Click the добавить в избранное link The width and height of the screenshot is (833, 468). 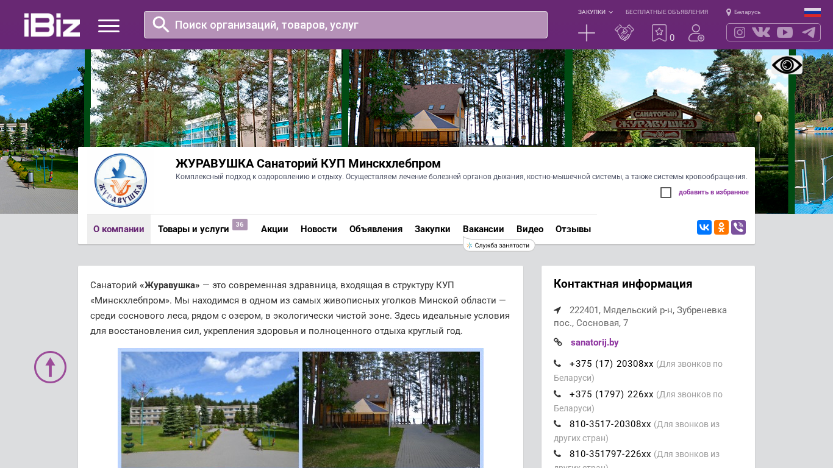pos(713,193)
